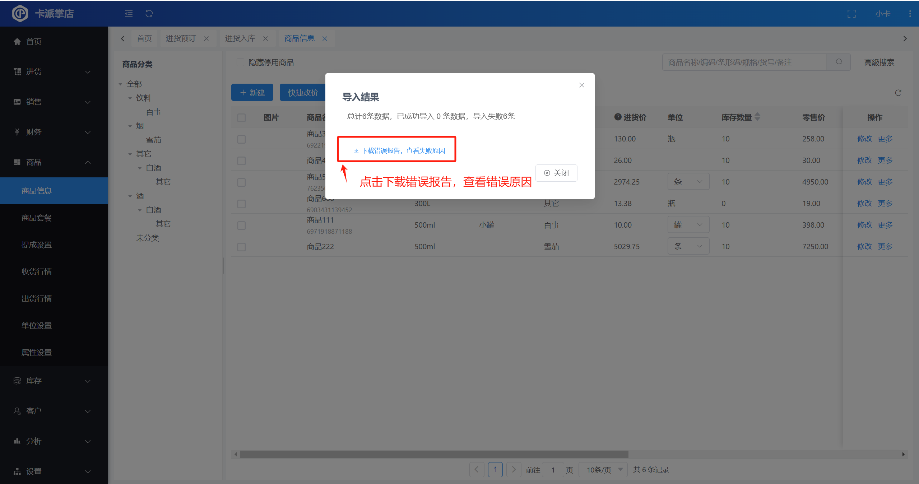
Task: Check the hide disabled products checkbox
Action: (x=240, y=62)
